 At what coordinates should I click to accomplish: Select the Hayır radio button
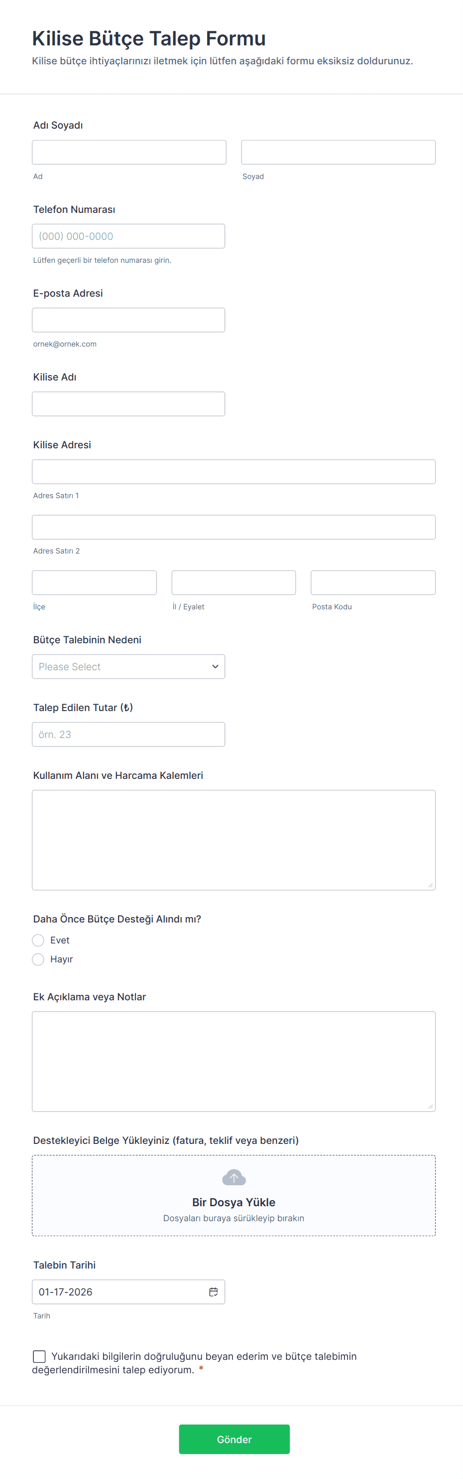pyautogui.click(x=38, y=959)
